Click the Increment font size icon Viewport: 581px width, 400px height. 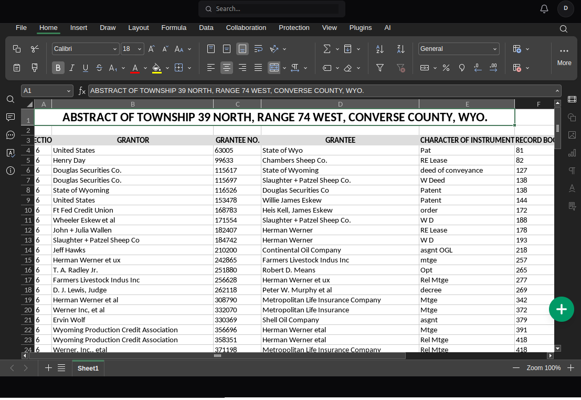point(151,49)
